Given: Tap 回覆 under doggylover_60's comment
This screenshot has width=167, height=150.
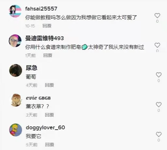Looking at the screenshot, I should pos(50,145).
